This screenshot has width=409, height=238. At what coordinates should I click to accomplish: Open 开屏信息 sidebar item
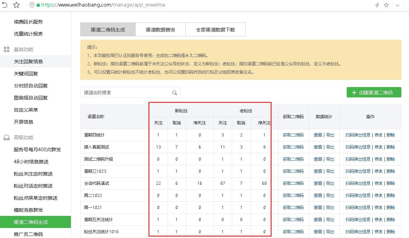point(24,122)
